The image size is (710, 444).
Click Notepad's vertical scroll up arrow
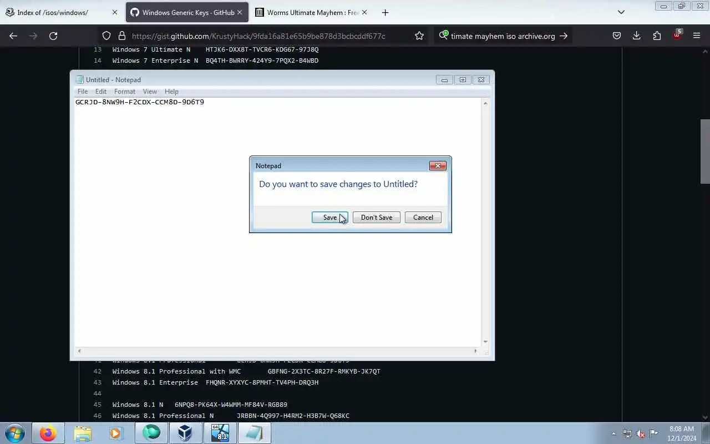[x=485, y=103]
